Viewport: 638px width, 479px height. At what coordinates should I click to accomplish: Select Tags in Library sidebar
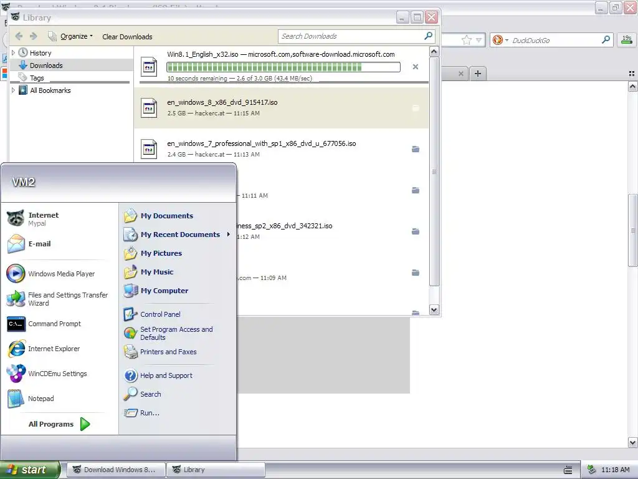click(37, 78)
